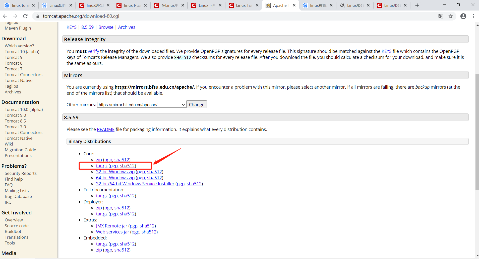Click the browser forward arrow

(x=15, y=16)
